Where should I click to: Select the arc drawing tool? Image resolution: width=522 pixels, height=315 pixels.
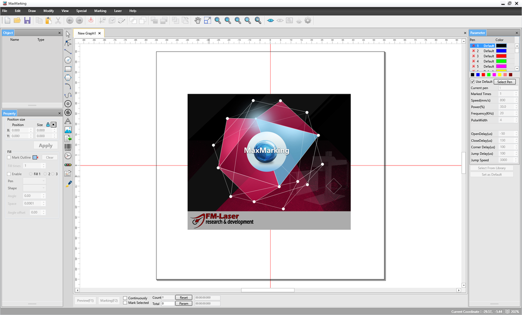coord(68,86)
